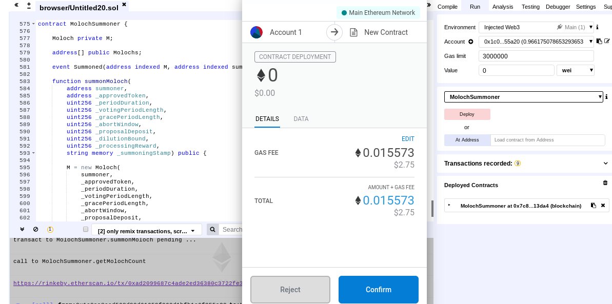Image resolution: width=612 pixels, height=304 pixels.
Task: Focus the terminal search field
Action: click(231, 230)
